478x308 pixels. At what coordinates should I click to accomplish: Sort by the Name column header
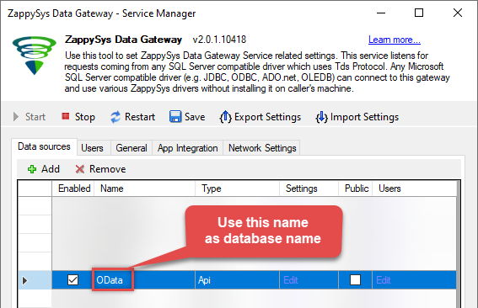(x=145, y=189)
